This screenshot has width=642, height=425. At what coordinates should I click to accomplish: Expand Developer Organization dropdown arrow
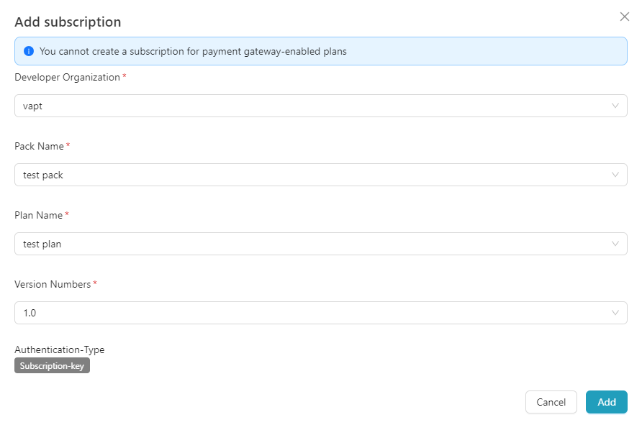pos(615,106)
